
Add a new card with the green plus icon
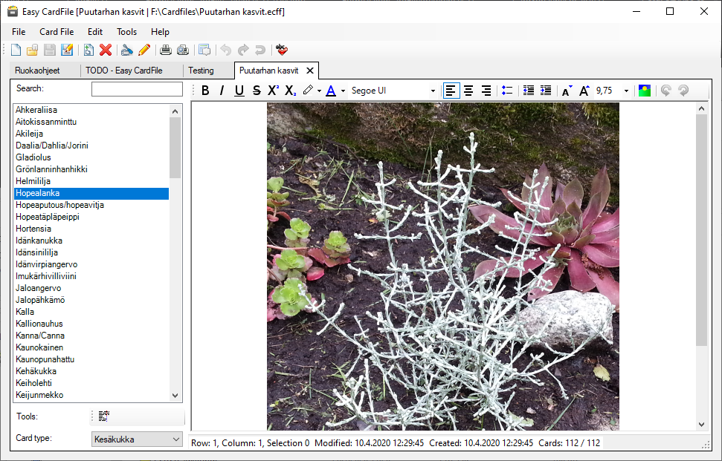tap(88, 50)
